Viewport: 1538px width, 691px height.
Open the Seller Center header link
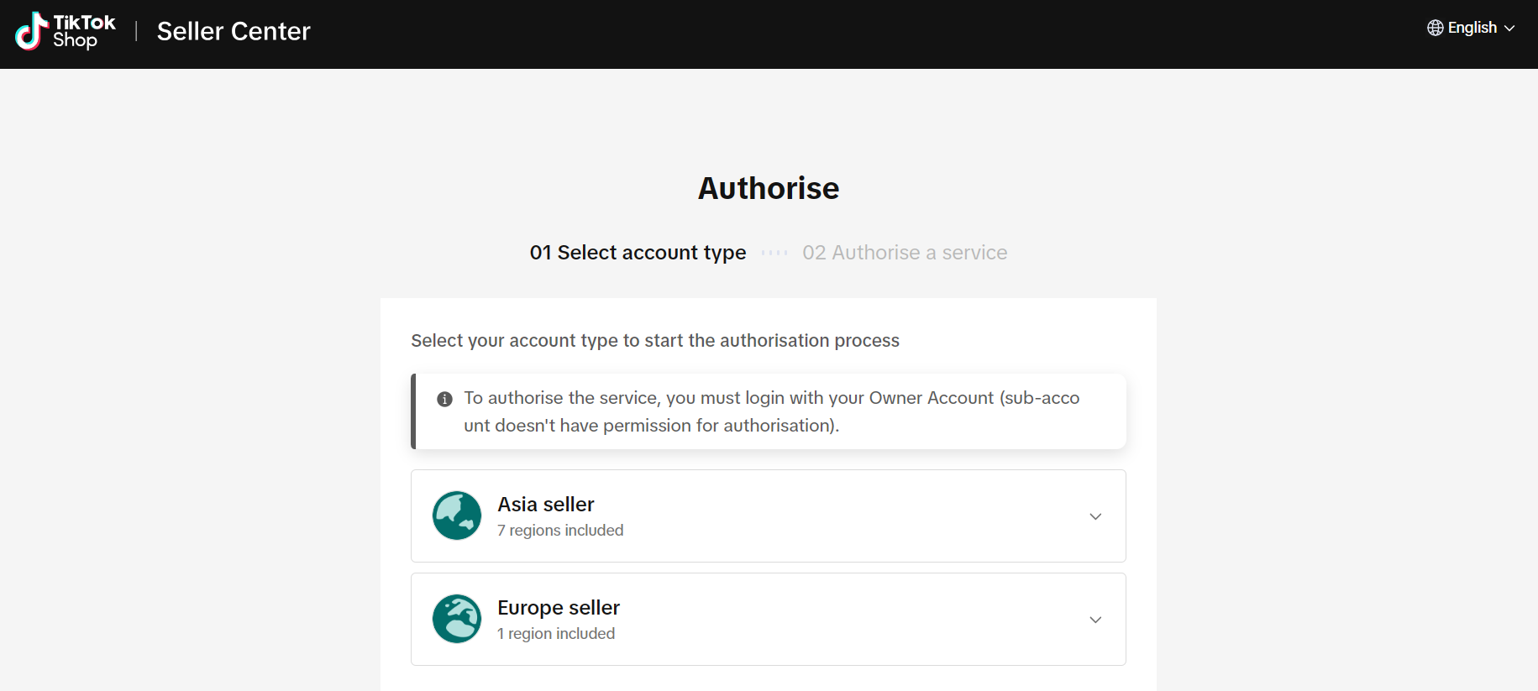pyautogui.click(x=234, y=32)
